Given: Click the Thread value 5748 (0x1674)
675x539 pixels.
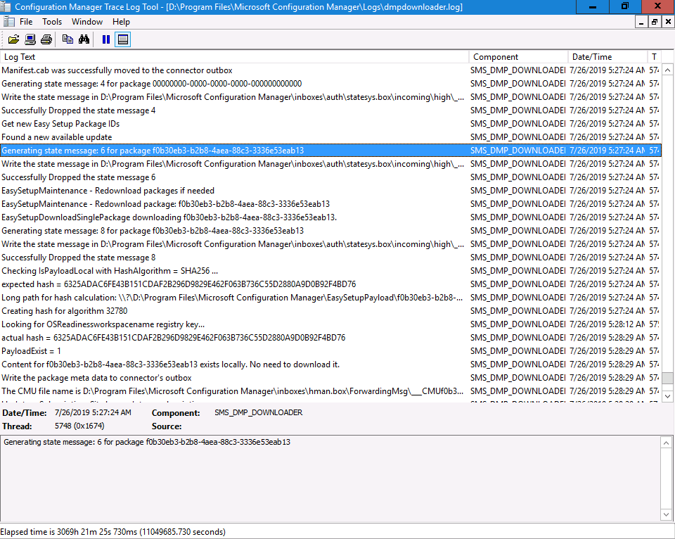Looking at the screenshot, I should click(x=79, y=426).
